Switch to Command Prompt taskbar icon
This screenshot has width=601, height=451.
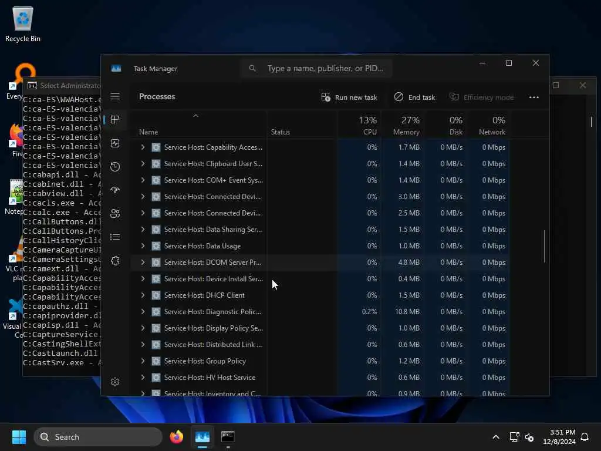[x=228, y=437]
